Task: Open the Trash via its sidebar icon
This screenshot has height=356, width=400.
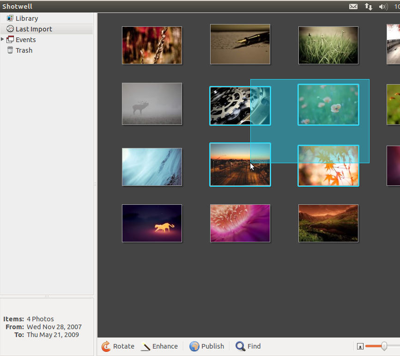Action: [x=10, y=50]
